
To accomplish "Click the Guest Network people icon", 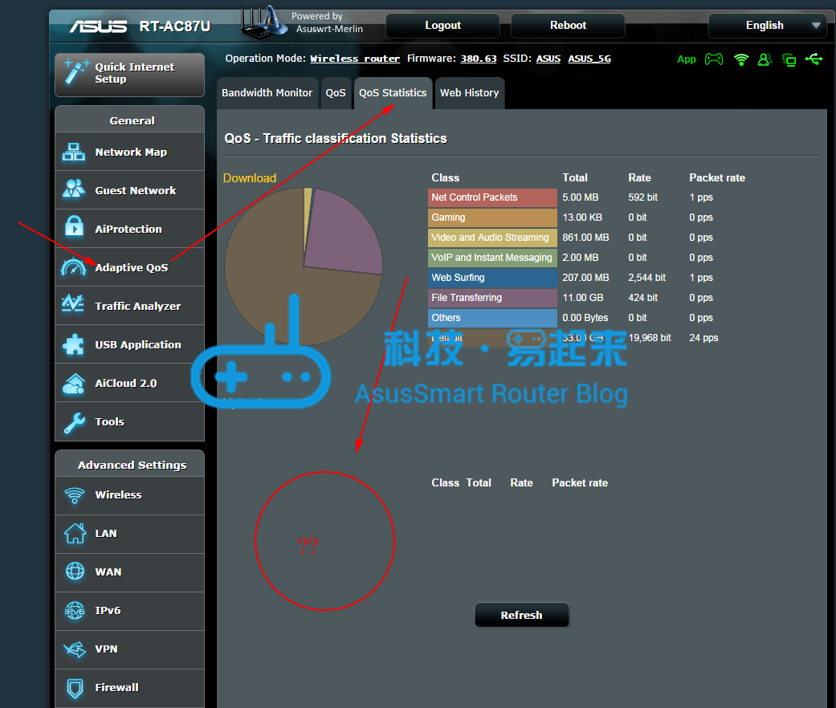I will (x=74, y=189).
